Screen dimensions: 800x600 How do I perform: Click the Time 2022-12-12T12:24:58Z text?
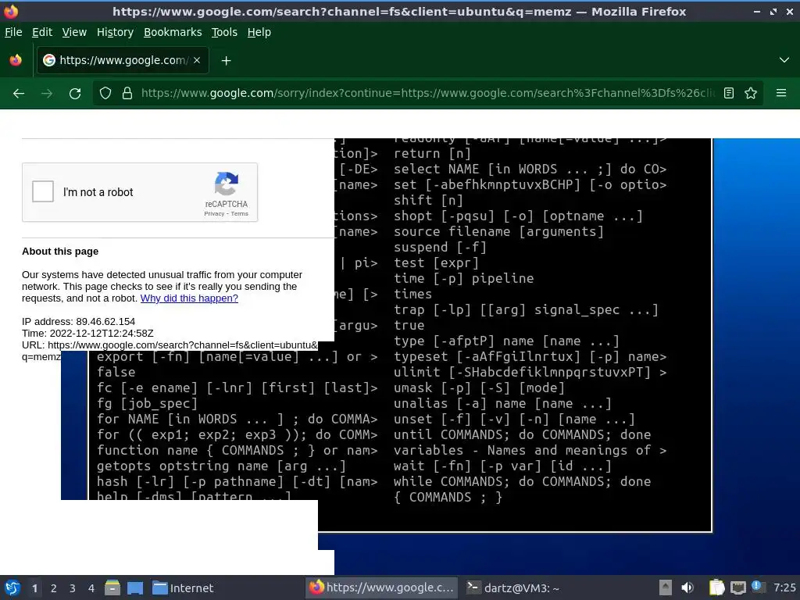coord(87,333)
